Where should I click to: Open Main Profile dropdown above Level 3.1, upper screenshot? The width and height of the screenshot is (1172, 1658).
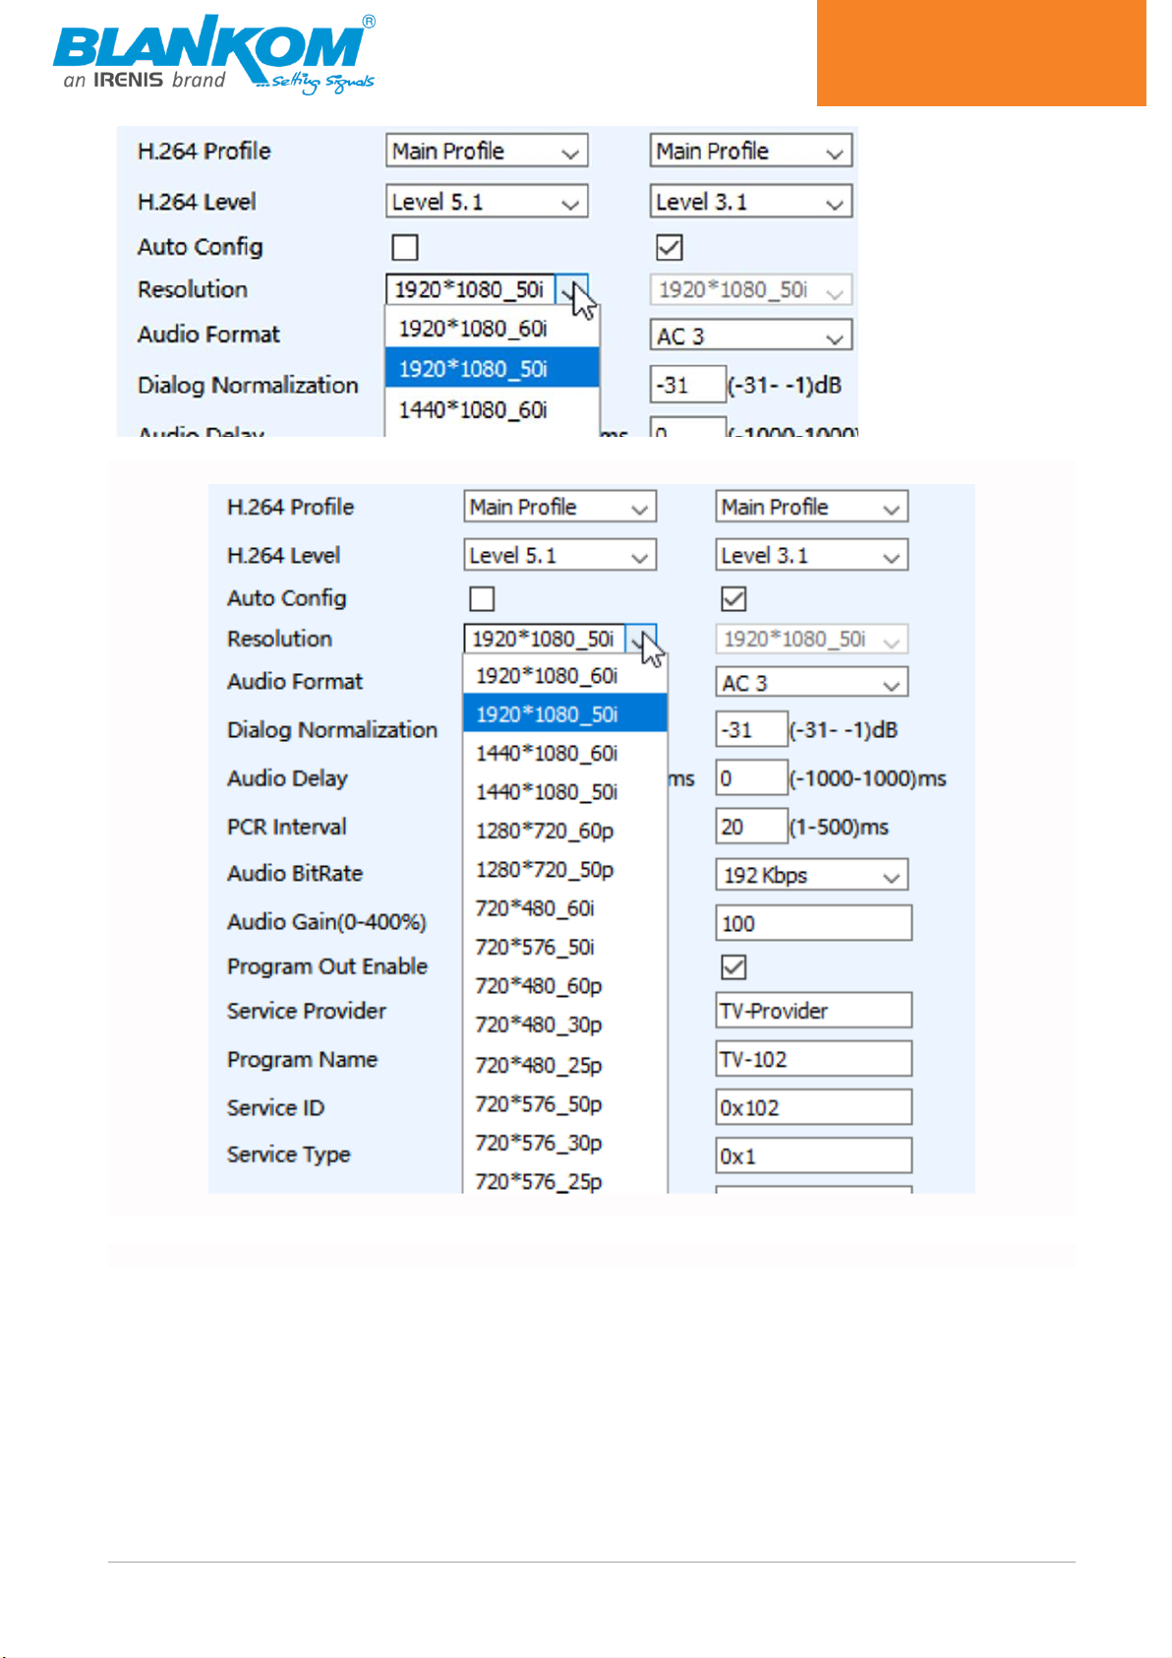click(751, 151)
